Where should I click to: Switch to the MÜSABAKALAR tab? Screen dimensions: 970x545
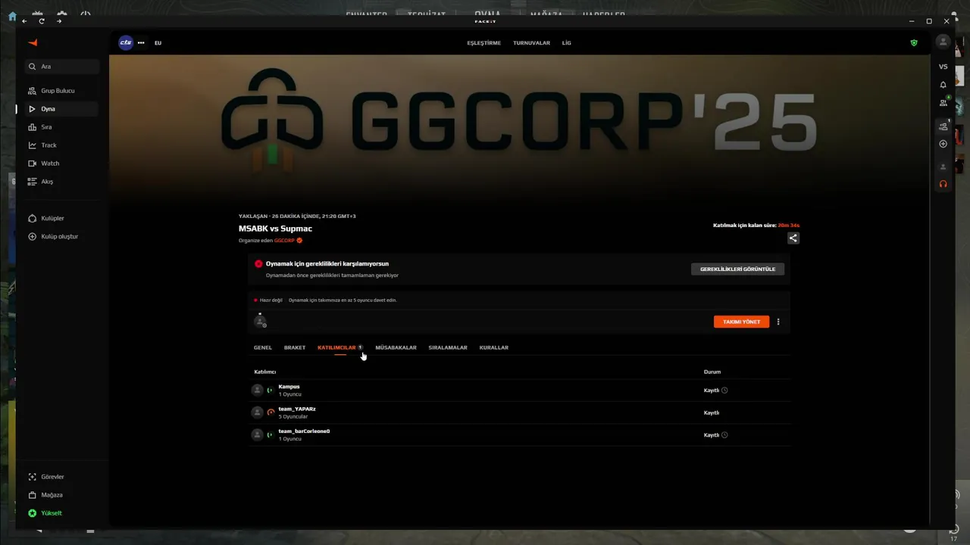click(x=396, y=347)
